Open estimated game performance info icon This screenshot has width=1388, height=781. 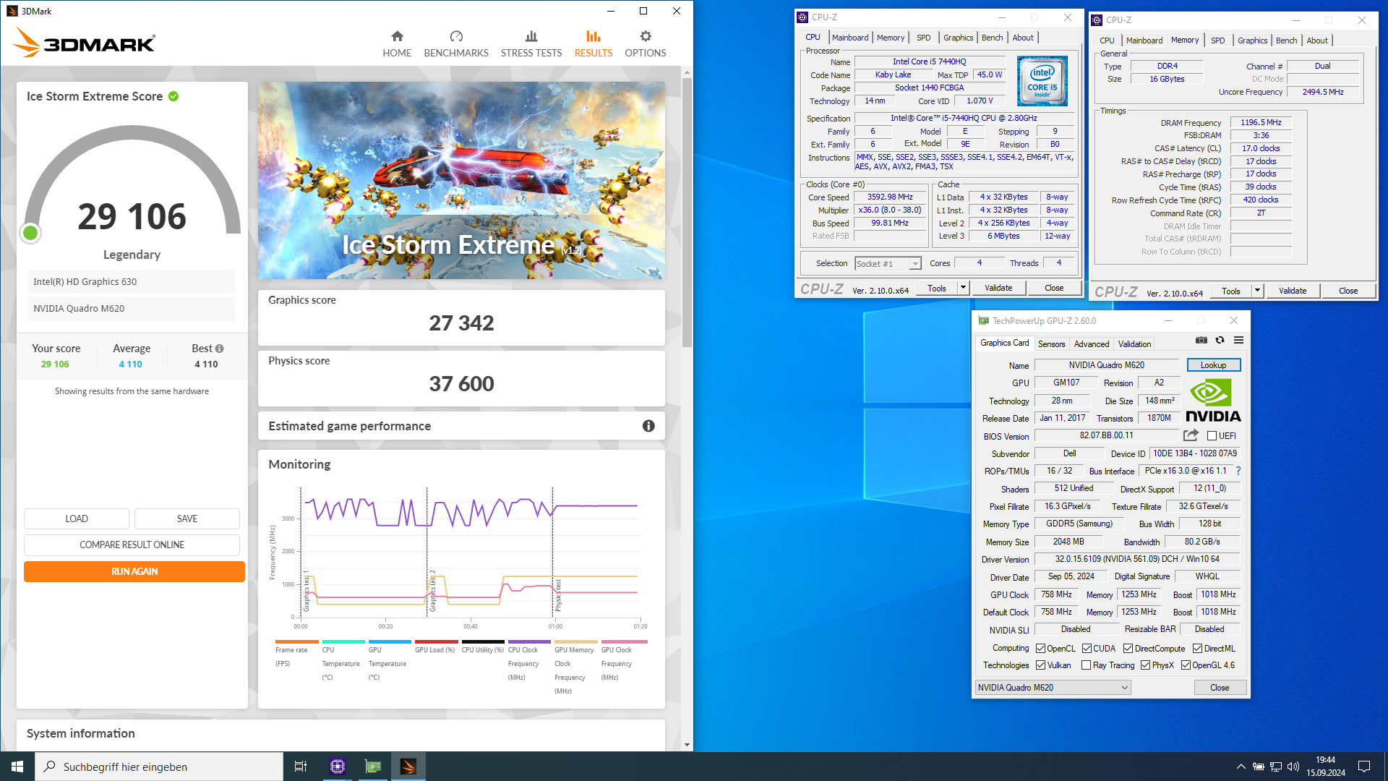648,426
